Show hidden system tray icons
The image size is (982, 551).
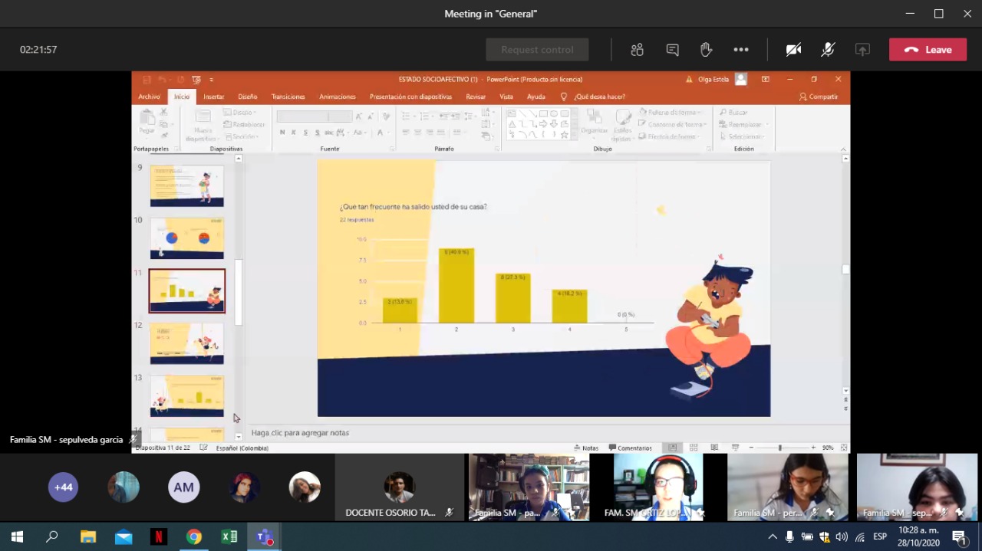coord(773,537)
